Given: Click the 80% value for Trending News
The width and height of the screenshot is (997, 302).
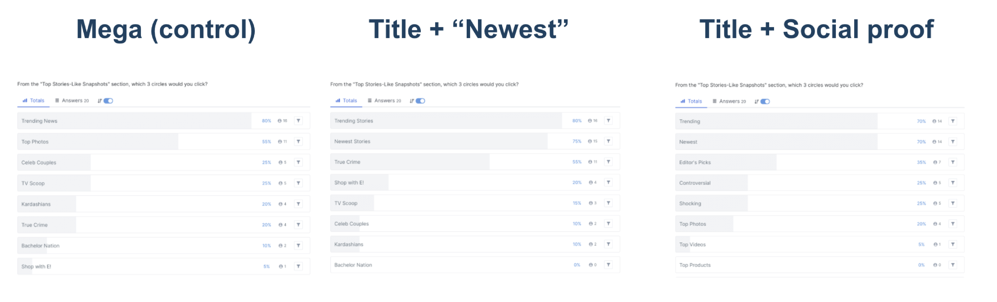Looking at the screenshot, I should tap(266, 121).
